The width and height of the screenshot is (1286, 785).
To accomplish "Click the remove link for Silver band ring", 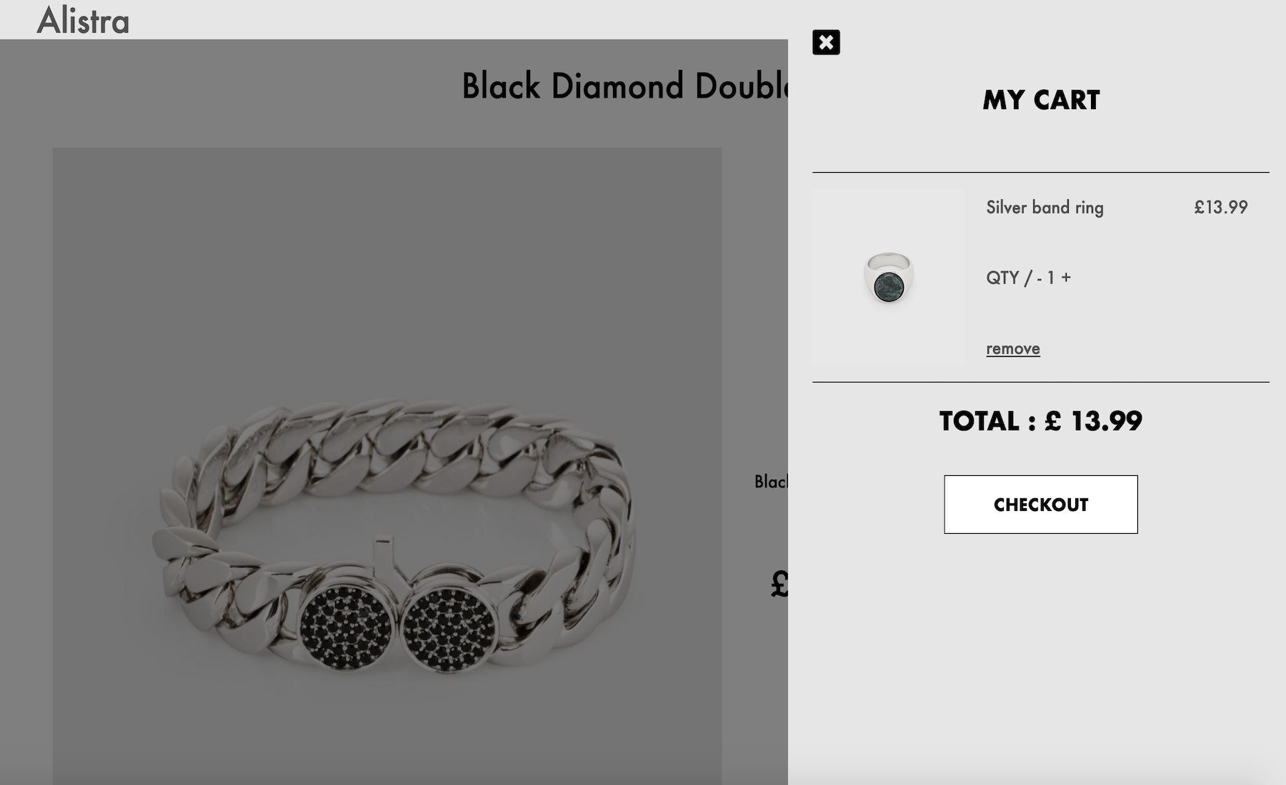I will pos(1012,349).
